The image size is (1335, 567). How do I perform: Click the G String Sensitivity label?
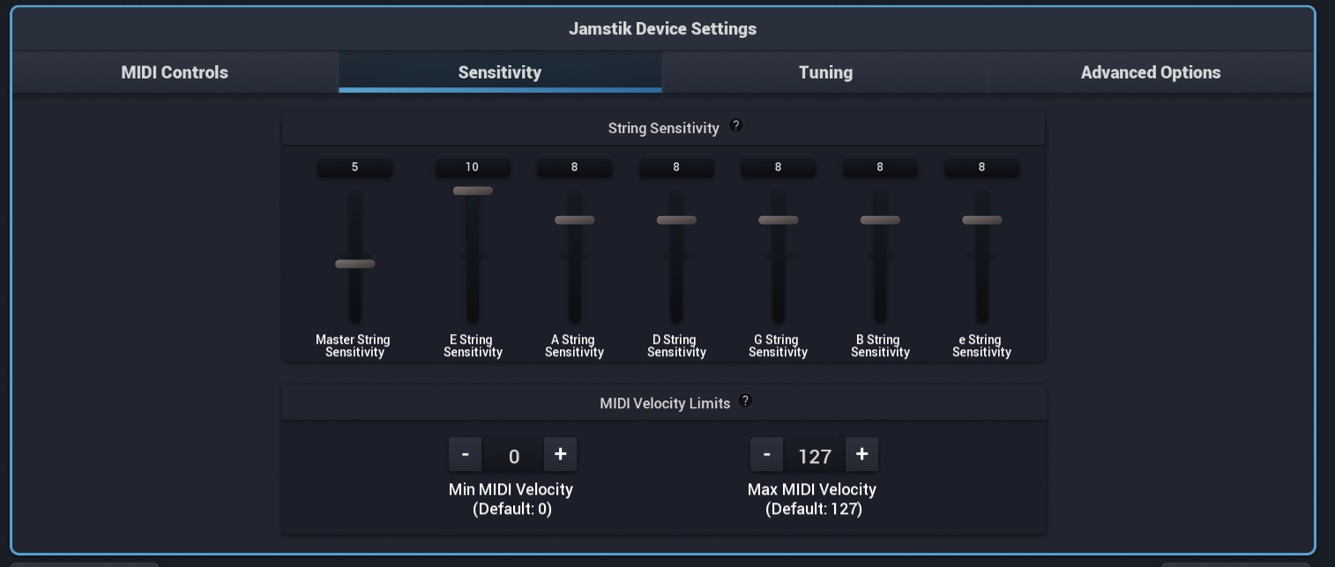(779, 346)
